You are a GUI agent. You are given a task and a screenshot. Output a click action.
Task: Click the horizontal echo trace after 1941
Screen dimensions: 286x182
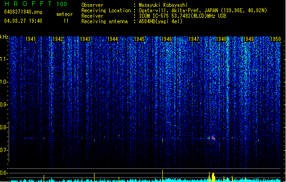point(29,138)
